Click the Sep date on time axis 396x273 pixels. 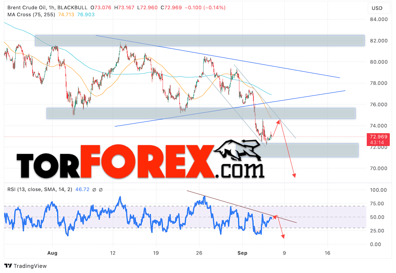click(242, 253)
